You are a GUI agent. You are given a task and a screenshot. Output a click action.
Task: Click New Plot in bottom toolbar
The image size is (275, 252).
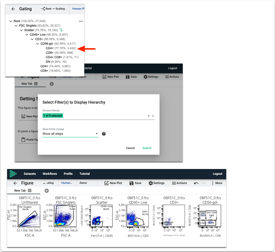[113, 183]
